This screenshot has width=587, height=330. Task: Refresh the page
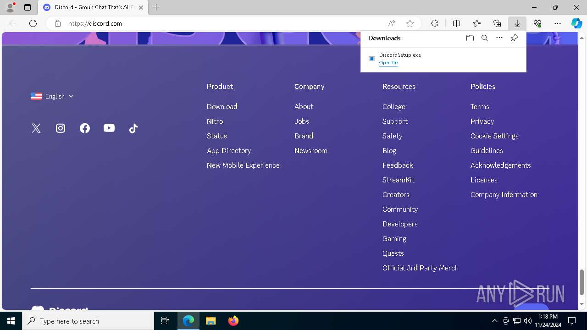click(x=33, y=23)
